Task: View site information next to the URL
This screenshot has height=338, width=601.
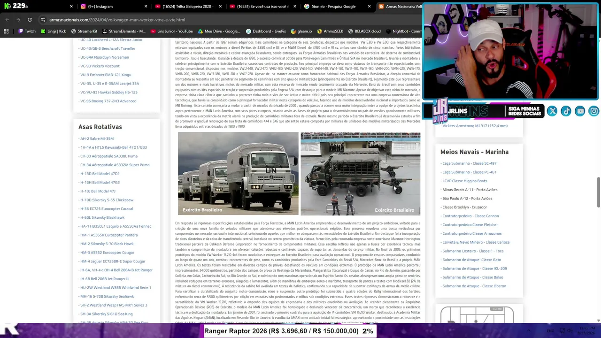Action: (43, 20)
